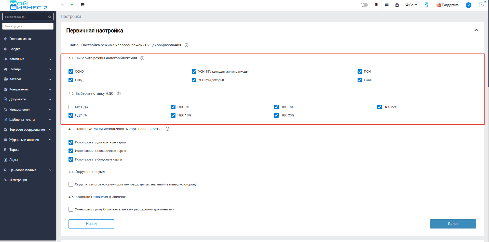
Task: Click the Назад button
Action: (91, 224)
